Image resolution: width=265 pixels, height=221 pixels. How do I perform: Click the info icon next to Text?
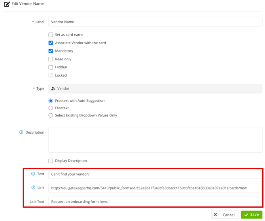click(x=33, y=174)
